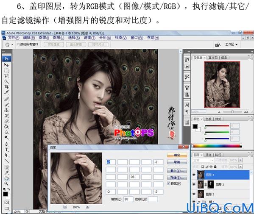Click the 打印尺寸 print size button
The width and height of the screenshot is (254, 214).
[x=98, y=44]
